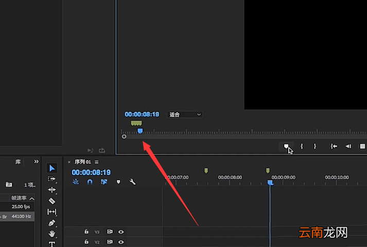
Task: Click the Stop playback button
Action: pos(362,147)
